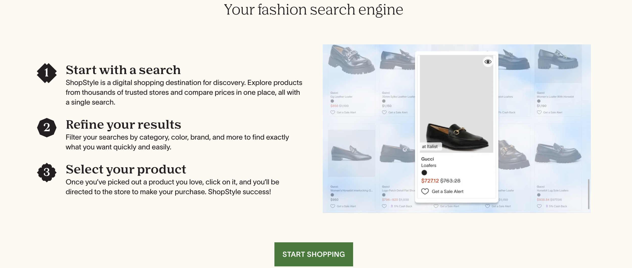Click heart icon under Horsebit Lug Sole Loafers
This screenshot has width=632, height=268.
coord(539,206)
